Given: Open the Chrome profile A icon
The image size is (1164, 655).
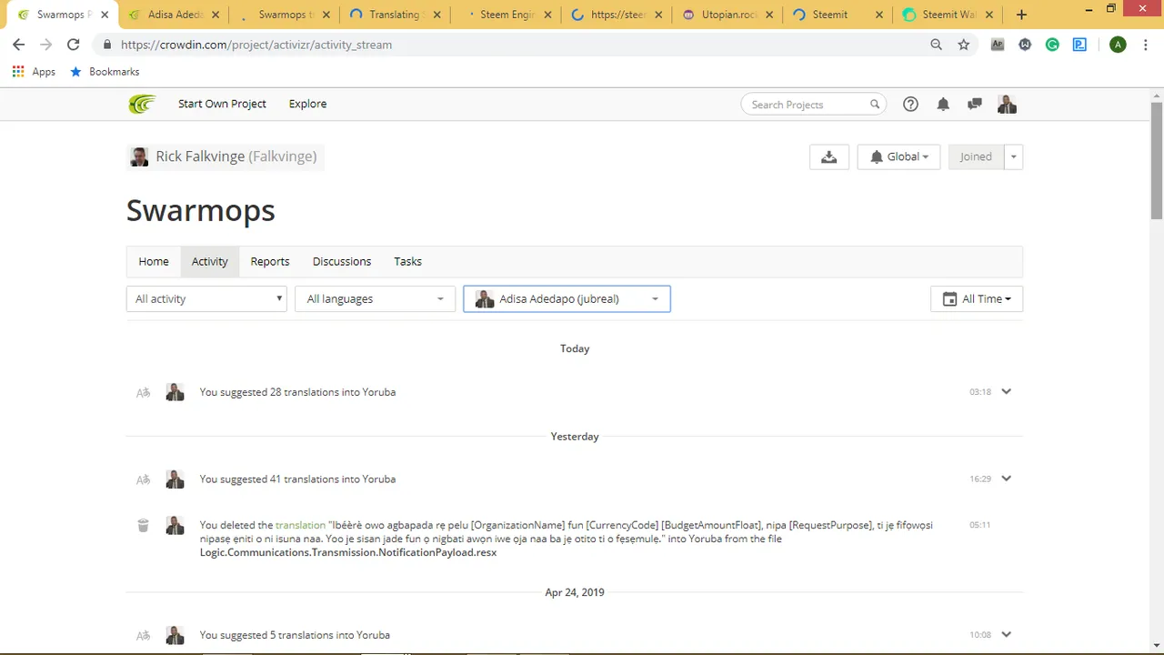Looking at the screenshot, I should 1118,45.
